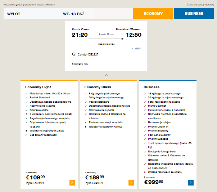Collapse fare options with the chevron up
The width and height of the screenshot is (217, 192).
coord(107,75)
